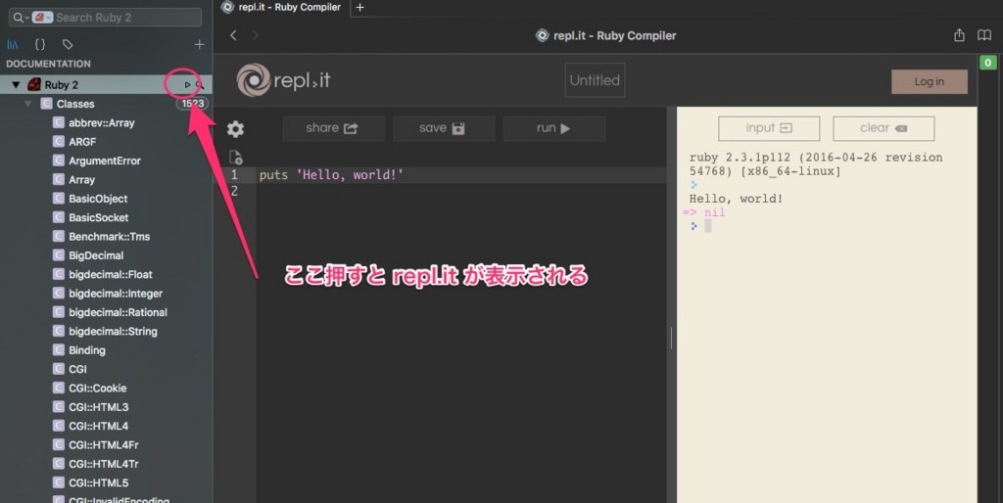Select the CGI::HTML4Tr class
This screenshot has height=503, width=1003.
pyautogui.click(x=104, y=464)
